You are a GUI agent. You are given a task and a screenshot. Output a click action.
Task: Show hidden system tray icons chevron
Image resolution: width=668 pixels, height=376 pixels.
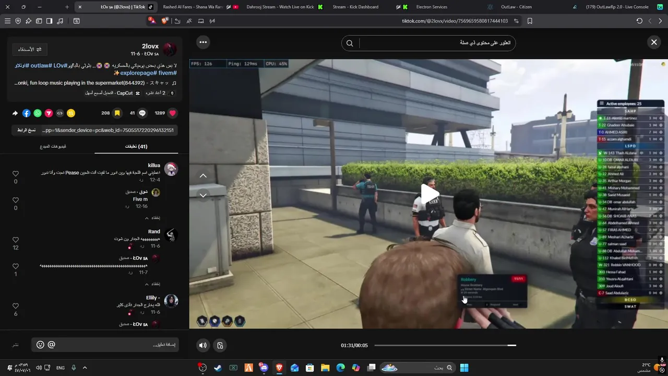[x=85, y=368]
